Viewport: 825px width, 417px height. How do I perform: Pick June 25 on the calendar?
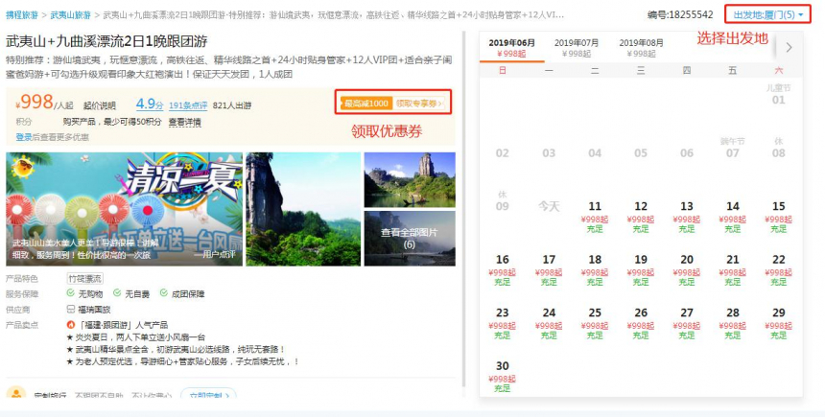(595, 323)
